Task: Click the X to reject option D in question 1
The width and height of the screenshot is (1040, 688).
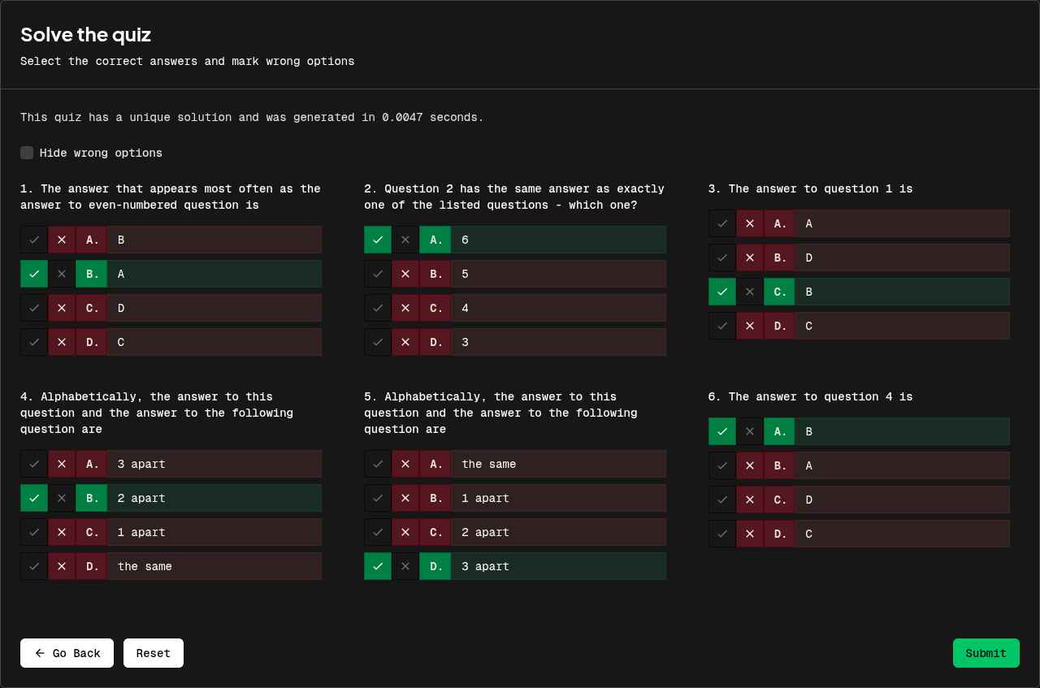Action: 61,342
